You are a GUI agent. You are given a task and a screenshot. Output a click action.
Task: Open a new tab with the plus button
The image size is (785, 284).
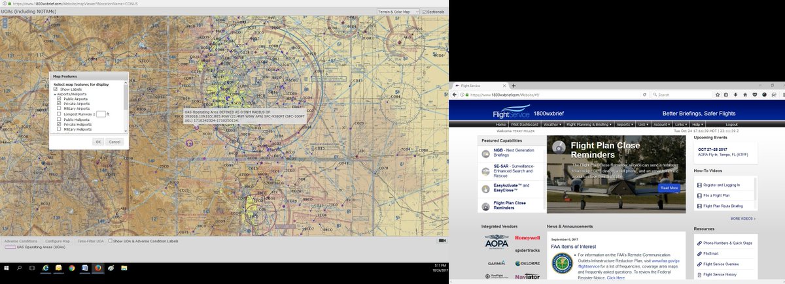pyautogui.click(x=514, y=86)
